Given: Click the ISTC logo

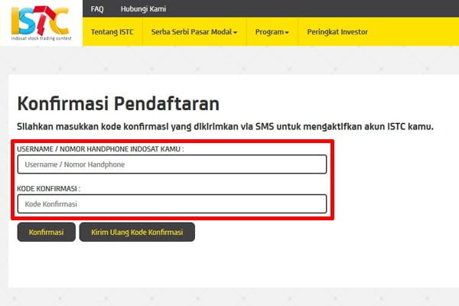Looking at the screenshot, I should [41, 23].
